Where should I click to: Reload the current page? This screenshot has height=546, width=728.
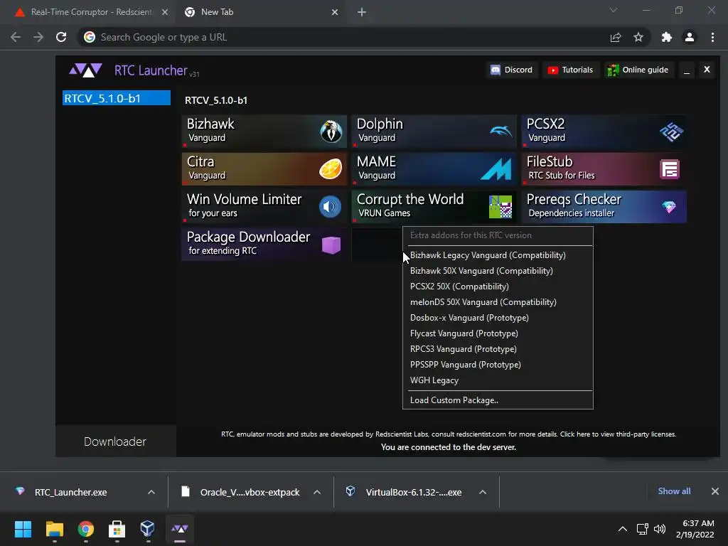point(61,37)
